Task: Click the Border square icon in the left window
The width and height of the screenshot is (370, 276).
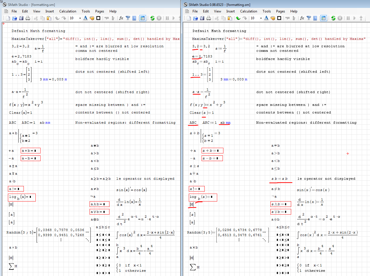Action: [x=98, y=18]
